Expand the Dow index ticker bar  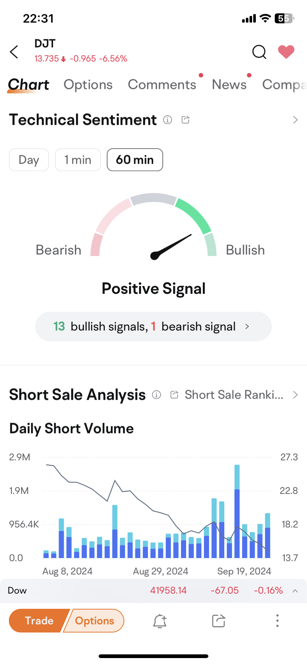(x=295, y=591)
